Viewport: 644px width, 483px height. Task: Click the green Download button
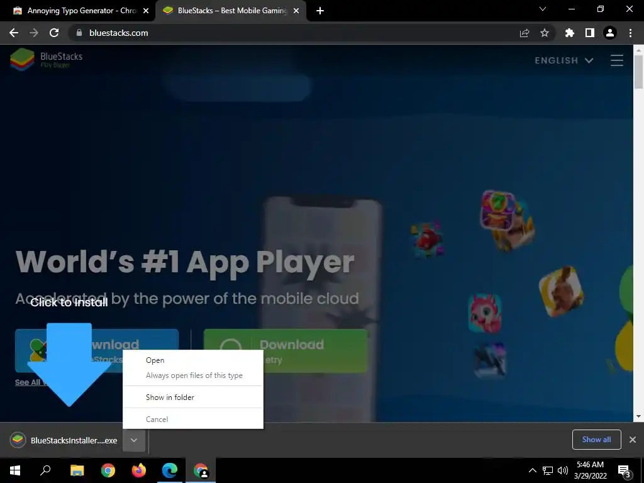pyautogui.click(x=286, y=351)
